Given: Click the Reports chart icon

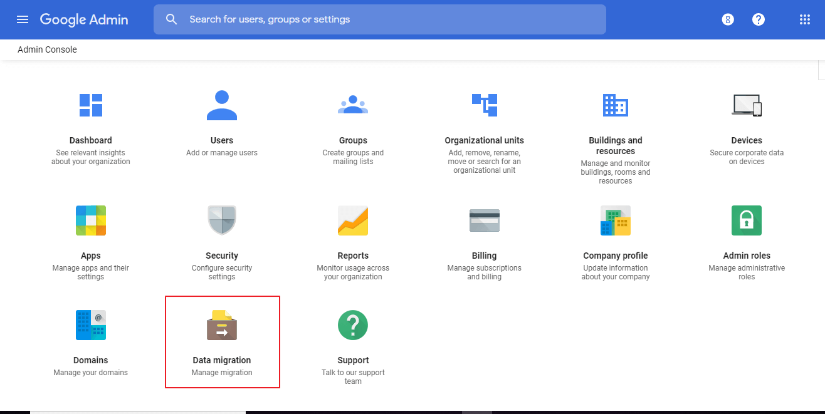Looking at the screenshot, I should coord(353,220).
